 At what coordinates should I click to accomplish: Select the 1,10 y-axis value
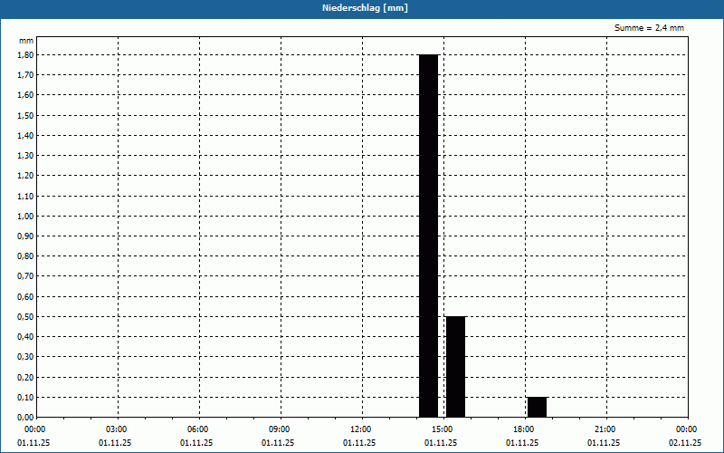[25, 196]
